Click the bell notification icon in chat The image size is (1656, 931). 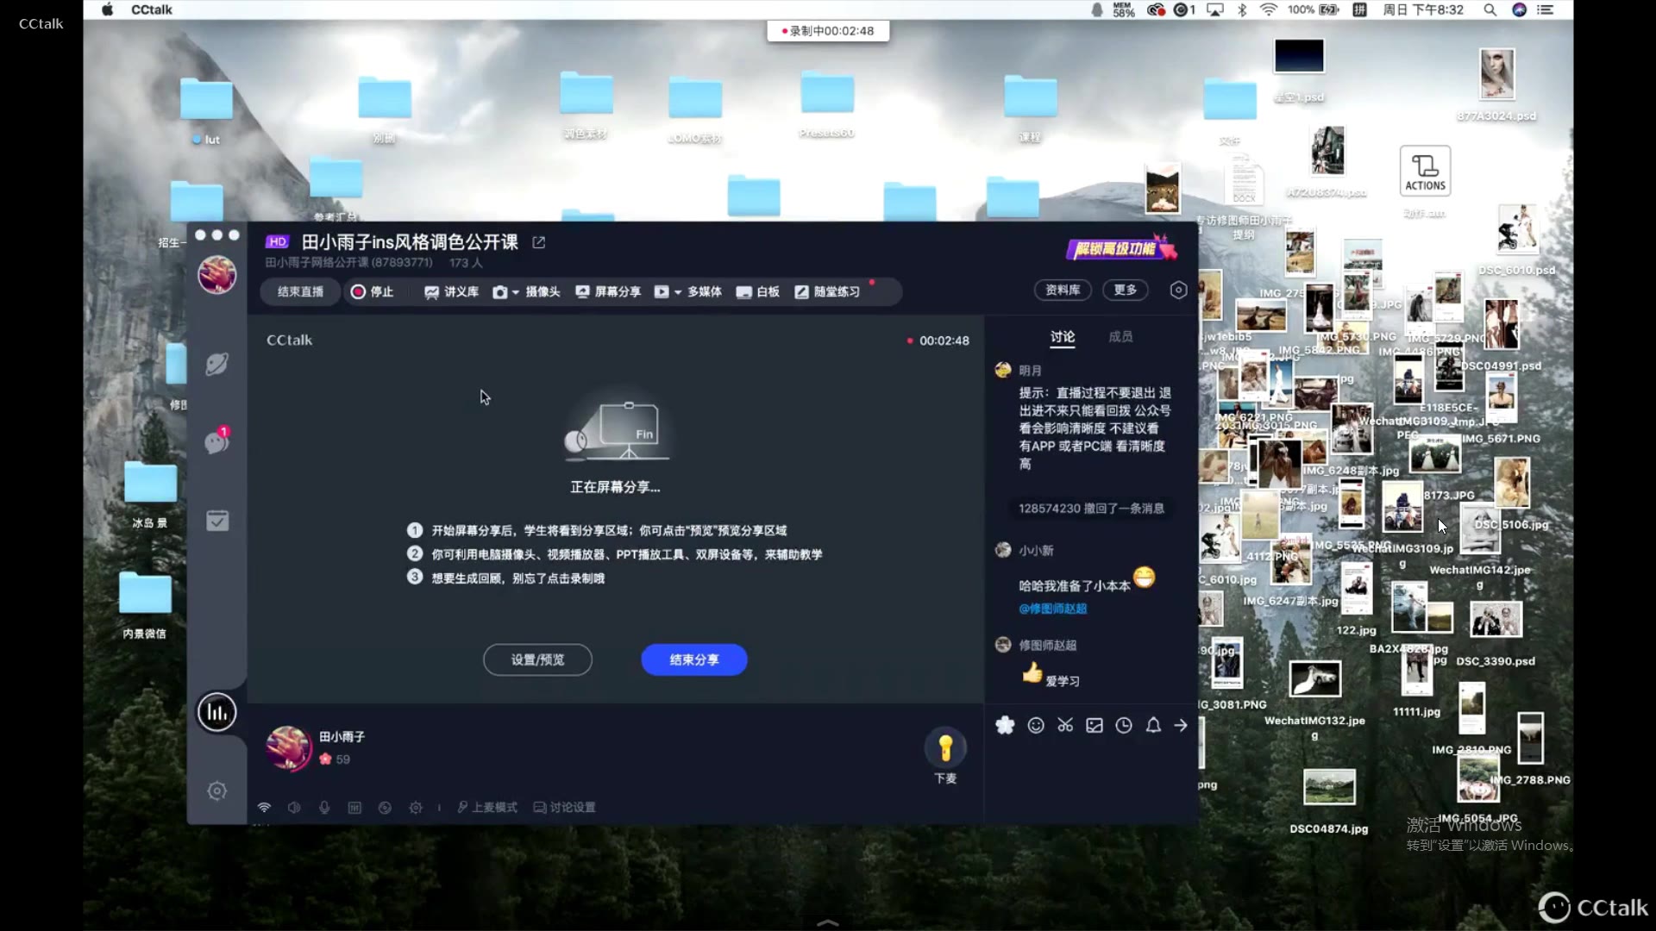(1153, 725)
